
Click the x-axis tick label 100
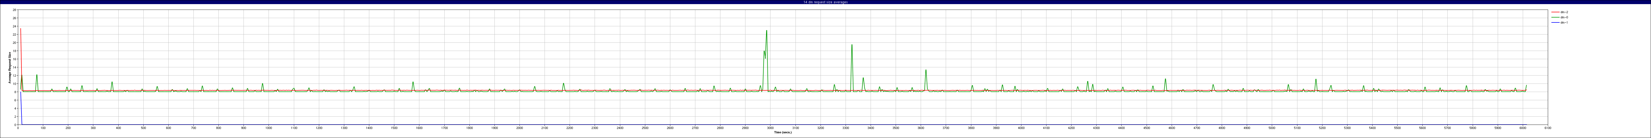point(43,128)
